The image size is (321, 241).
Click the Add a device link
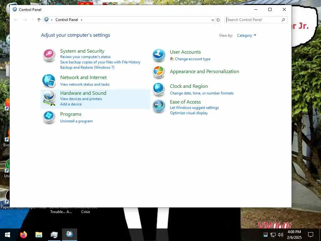pyautogui.click(x=71, y=104)
